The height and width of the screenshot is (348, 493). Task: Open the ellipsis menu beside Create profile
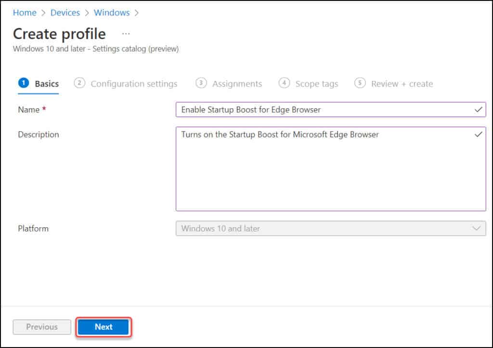point(126,34)
